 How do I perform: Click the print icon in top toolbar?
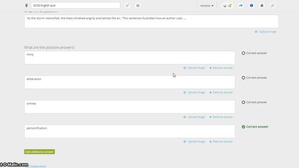click(x=225, y=6)
